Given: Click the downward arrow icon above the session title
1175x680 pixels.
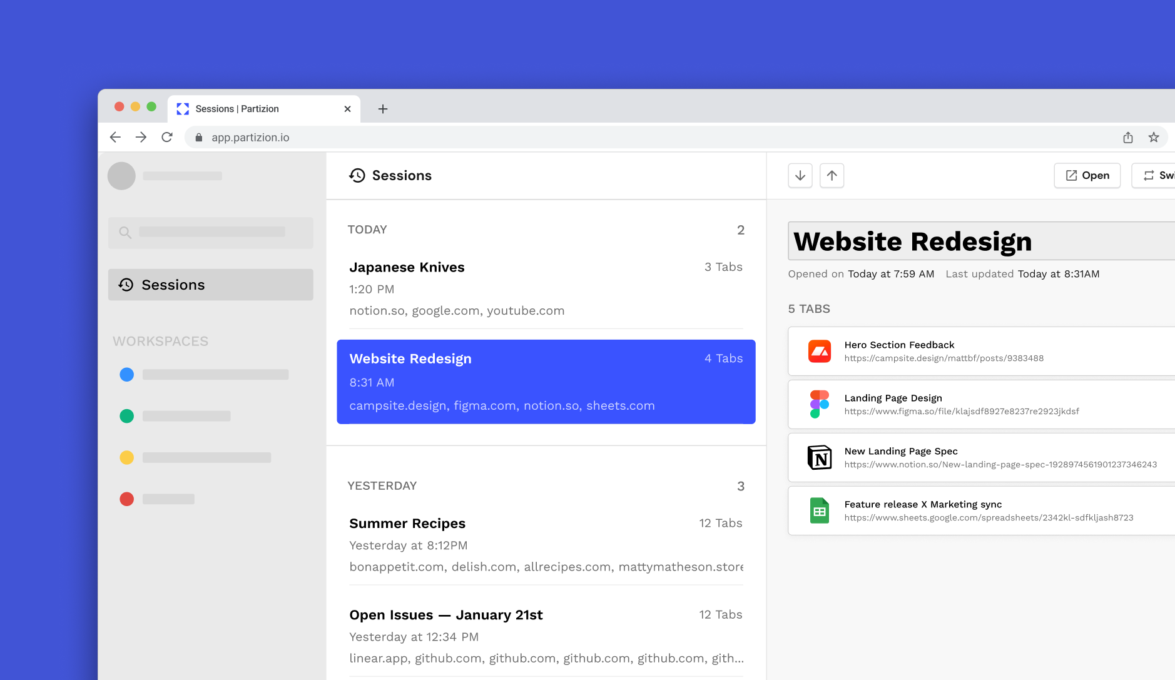Looking at the screenshot, I should (800, 175).
